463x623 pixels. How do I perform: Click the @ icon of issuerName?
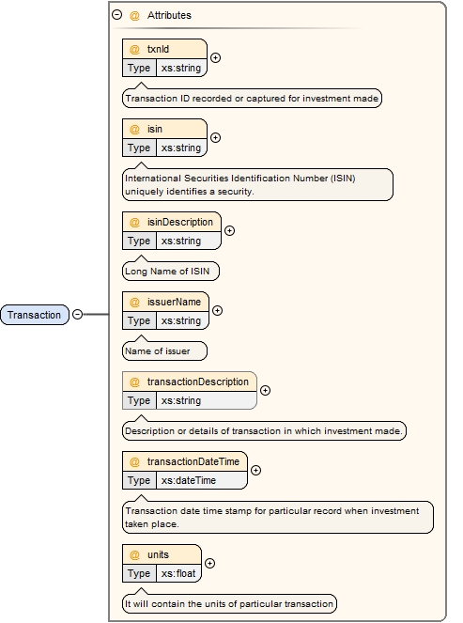(134, 302)
